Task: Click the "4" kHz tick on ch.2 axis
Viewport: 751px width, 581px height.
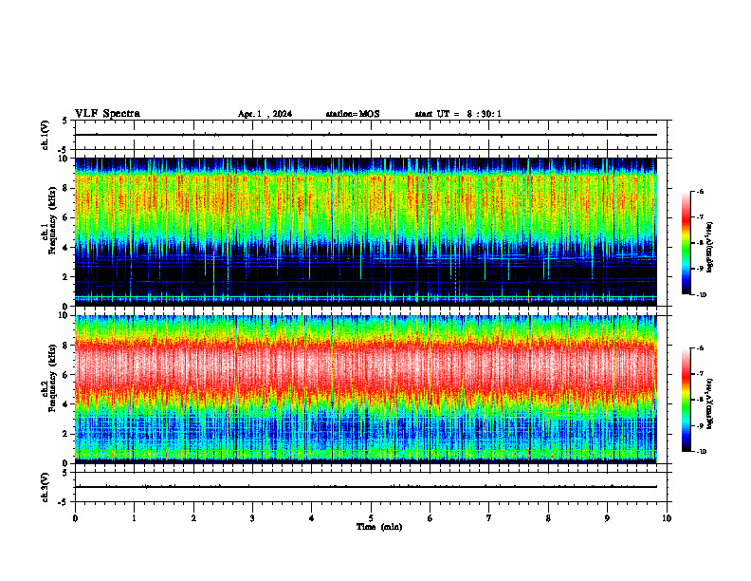Action: point(66,404)
